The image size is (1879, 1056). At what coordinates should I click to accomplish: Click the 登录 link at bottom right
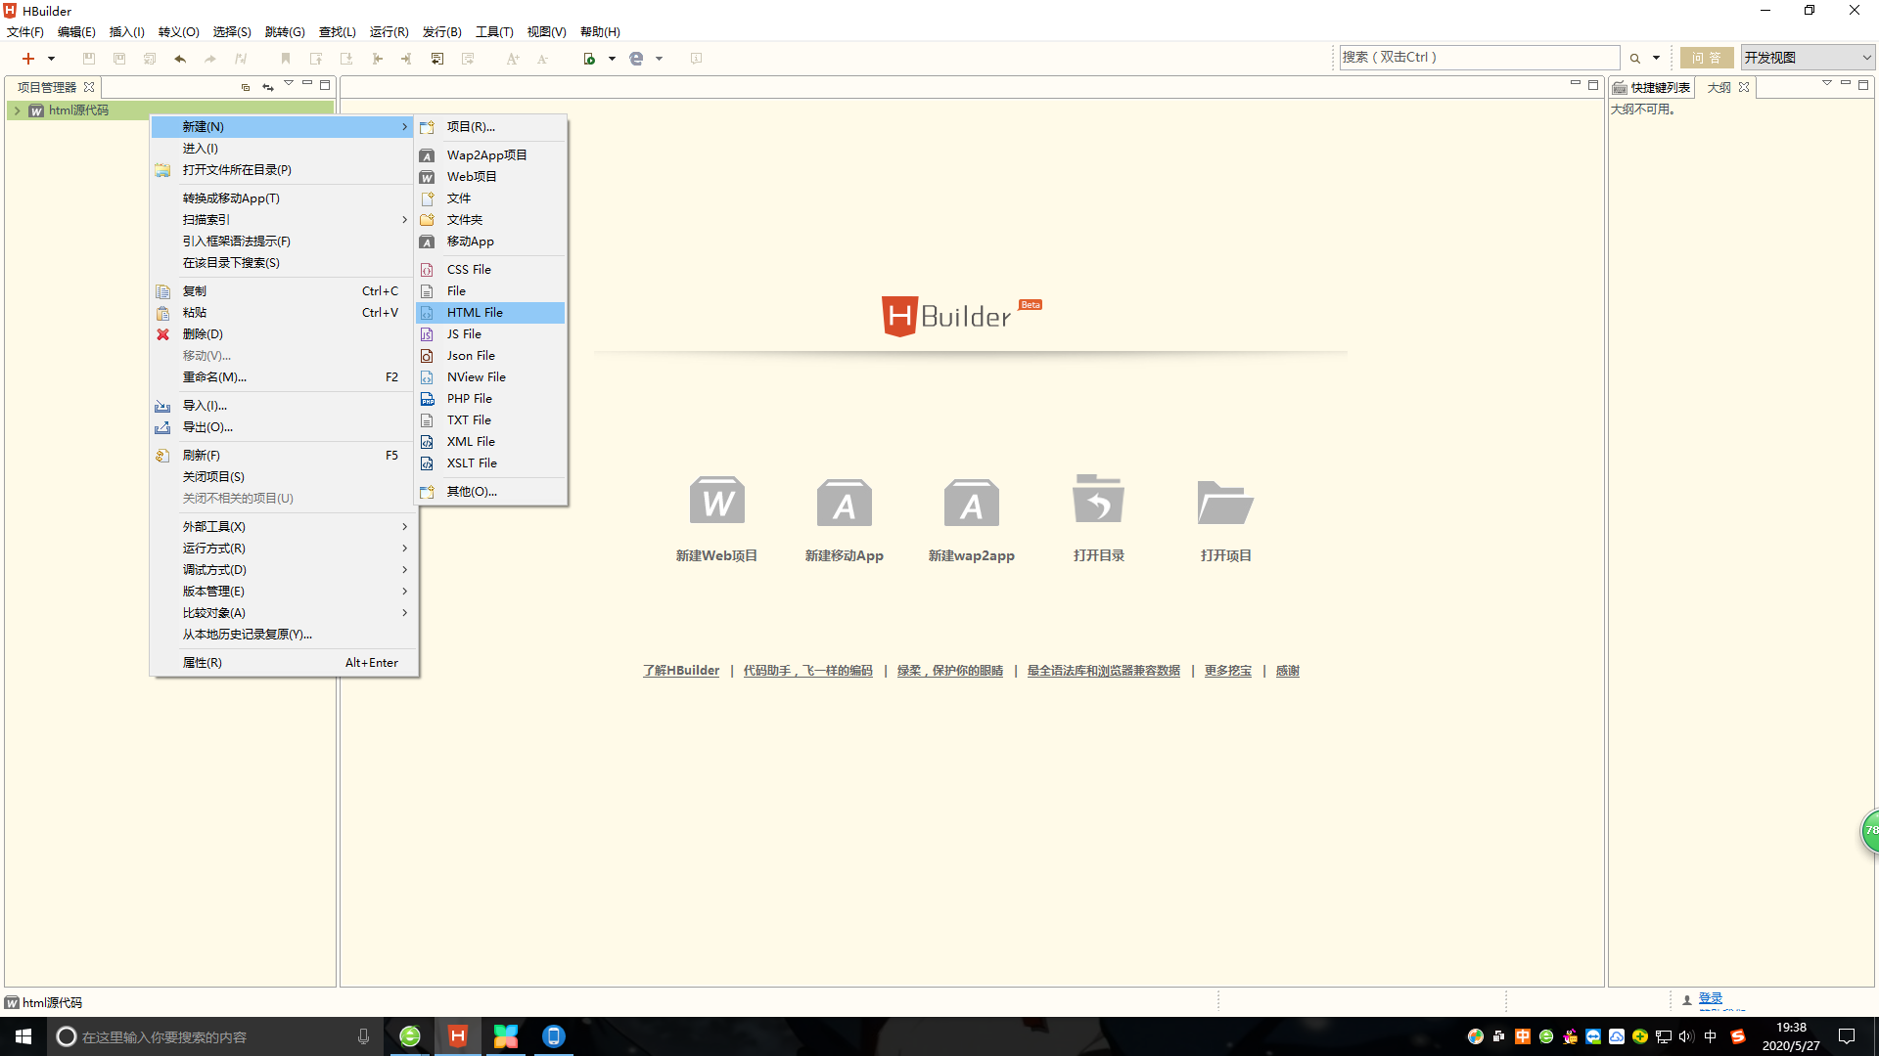(x=1711, y=998)
